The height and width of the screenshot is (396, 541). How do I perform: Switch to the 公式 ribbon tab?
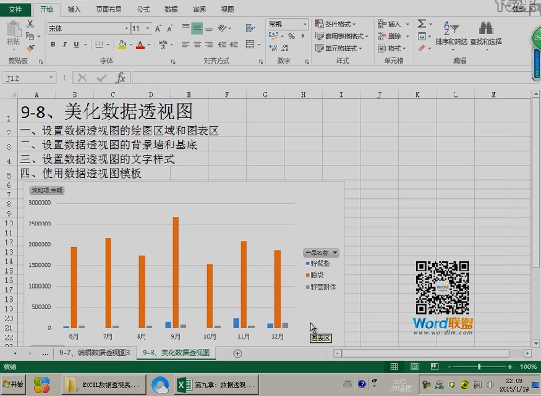tap(143, 9)
